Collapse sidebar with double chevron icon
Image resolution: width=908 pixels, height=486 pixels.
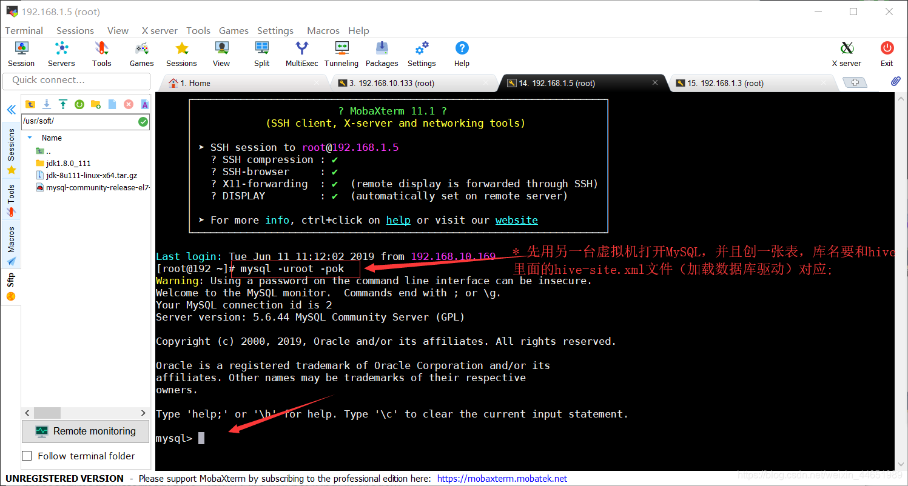click(11, 110)
